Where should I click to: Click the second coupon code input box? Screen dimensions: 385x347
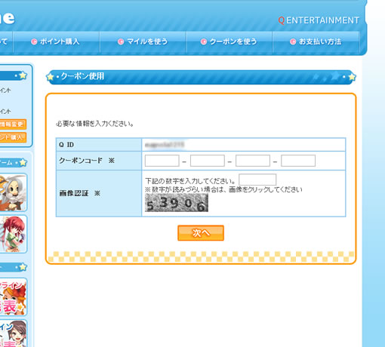coord(208,161)
